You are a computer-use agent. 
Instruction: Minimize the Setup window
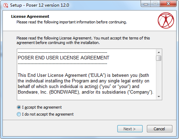[146, 4]
